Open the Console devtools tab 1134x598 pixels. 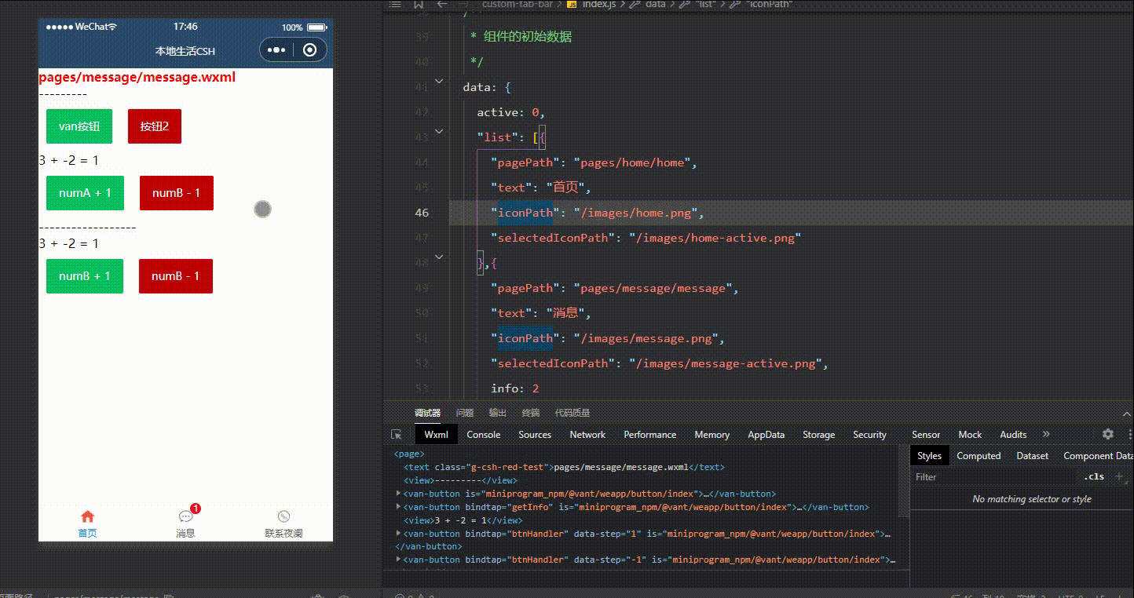point(484,435)
